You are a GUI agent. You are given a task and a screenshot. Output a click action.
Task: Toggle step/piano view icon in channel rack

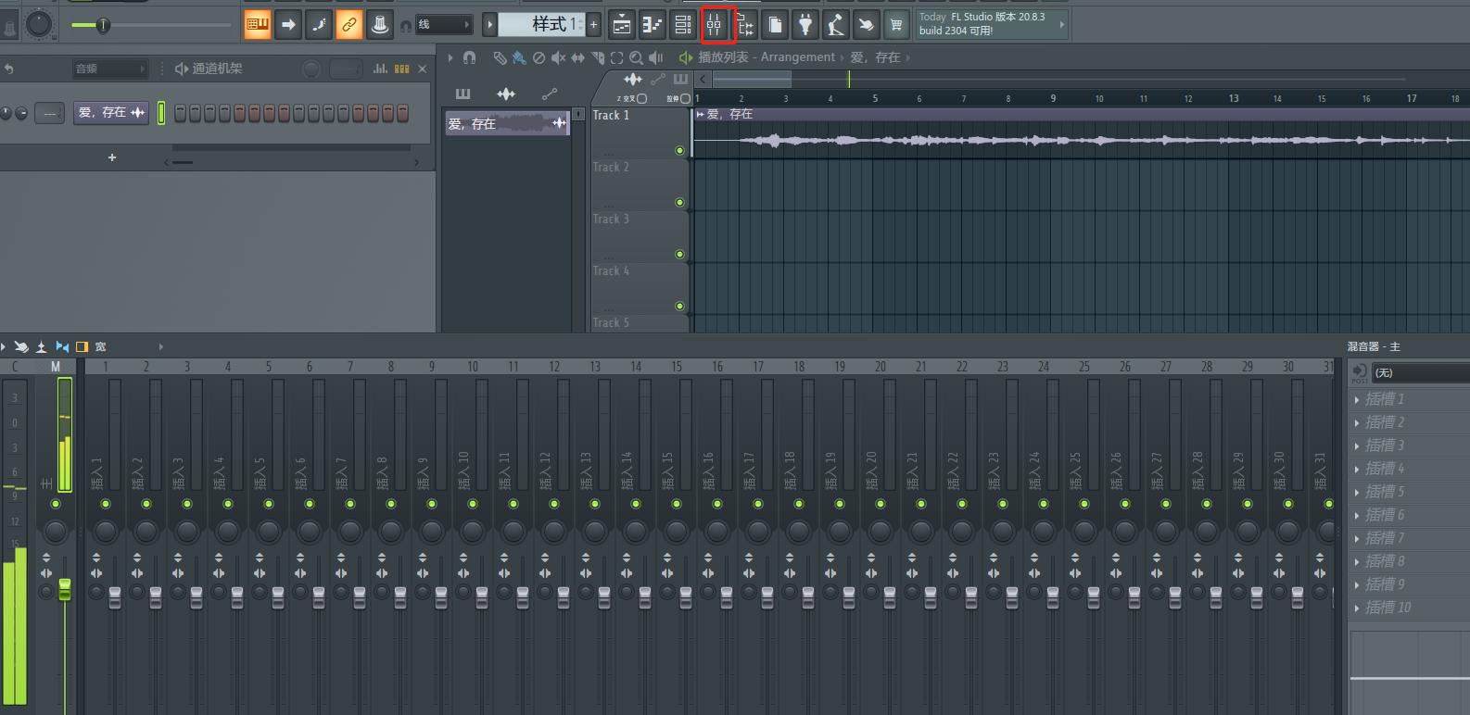[x=401, y=69]
